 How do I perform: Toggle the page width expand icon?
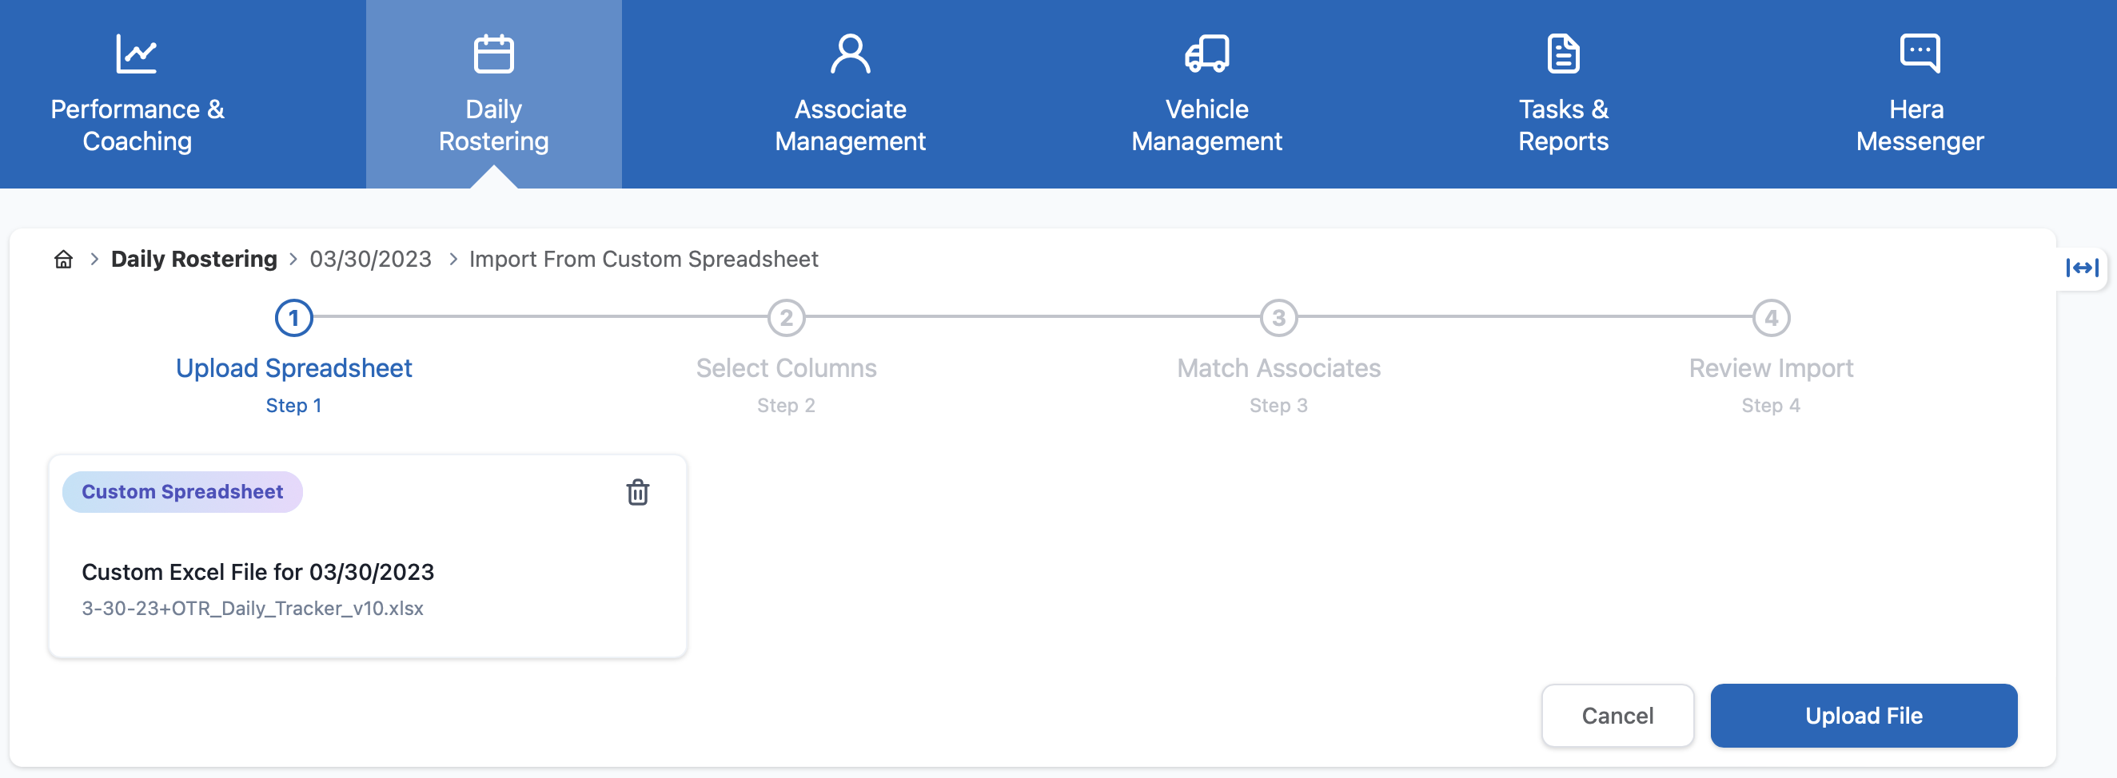click(2082, 268)
